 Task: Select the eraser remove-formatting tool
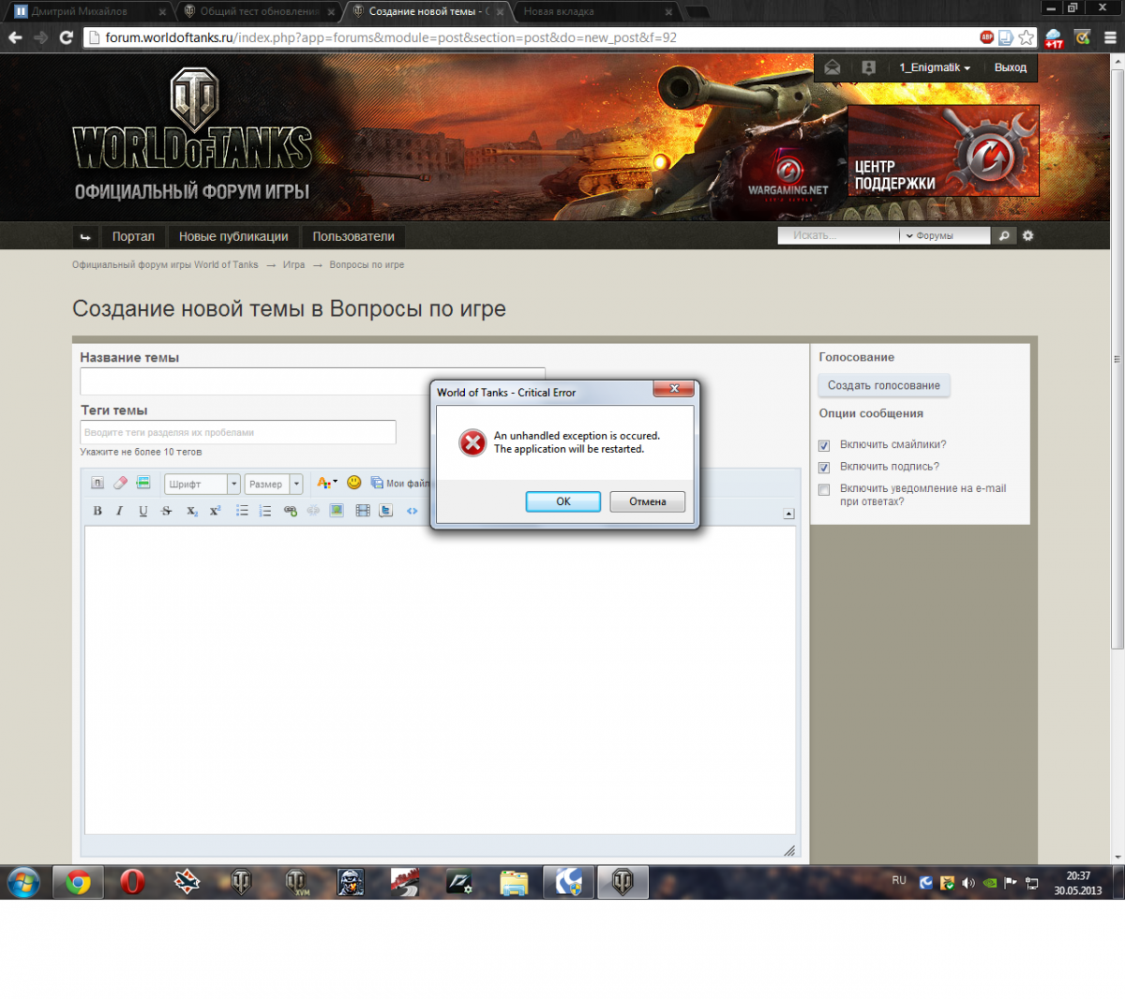tap(120, 483)
